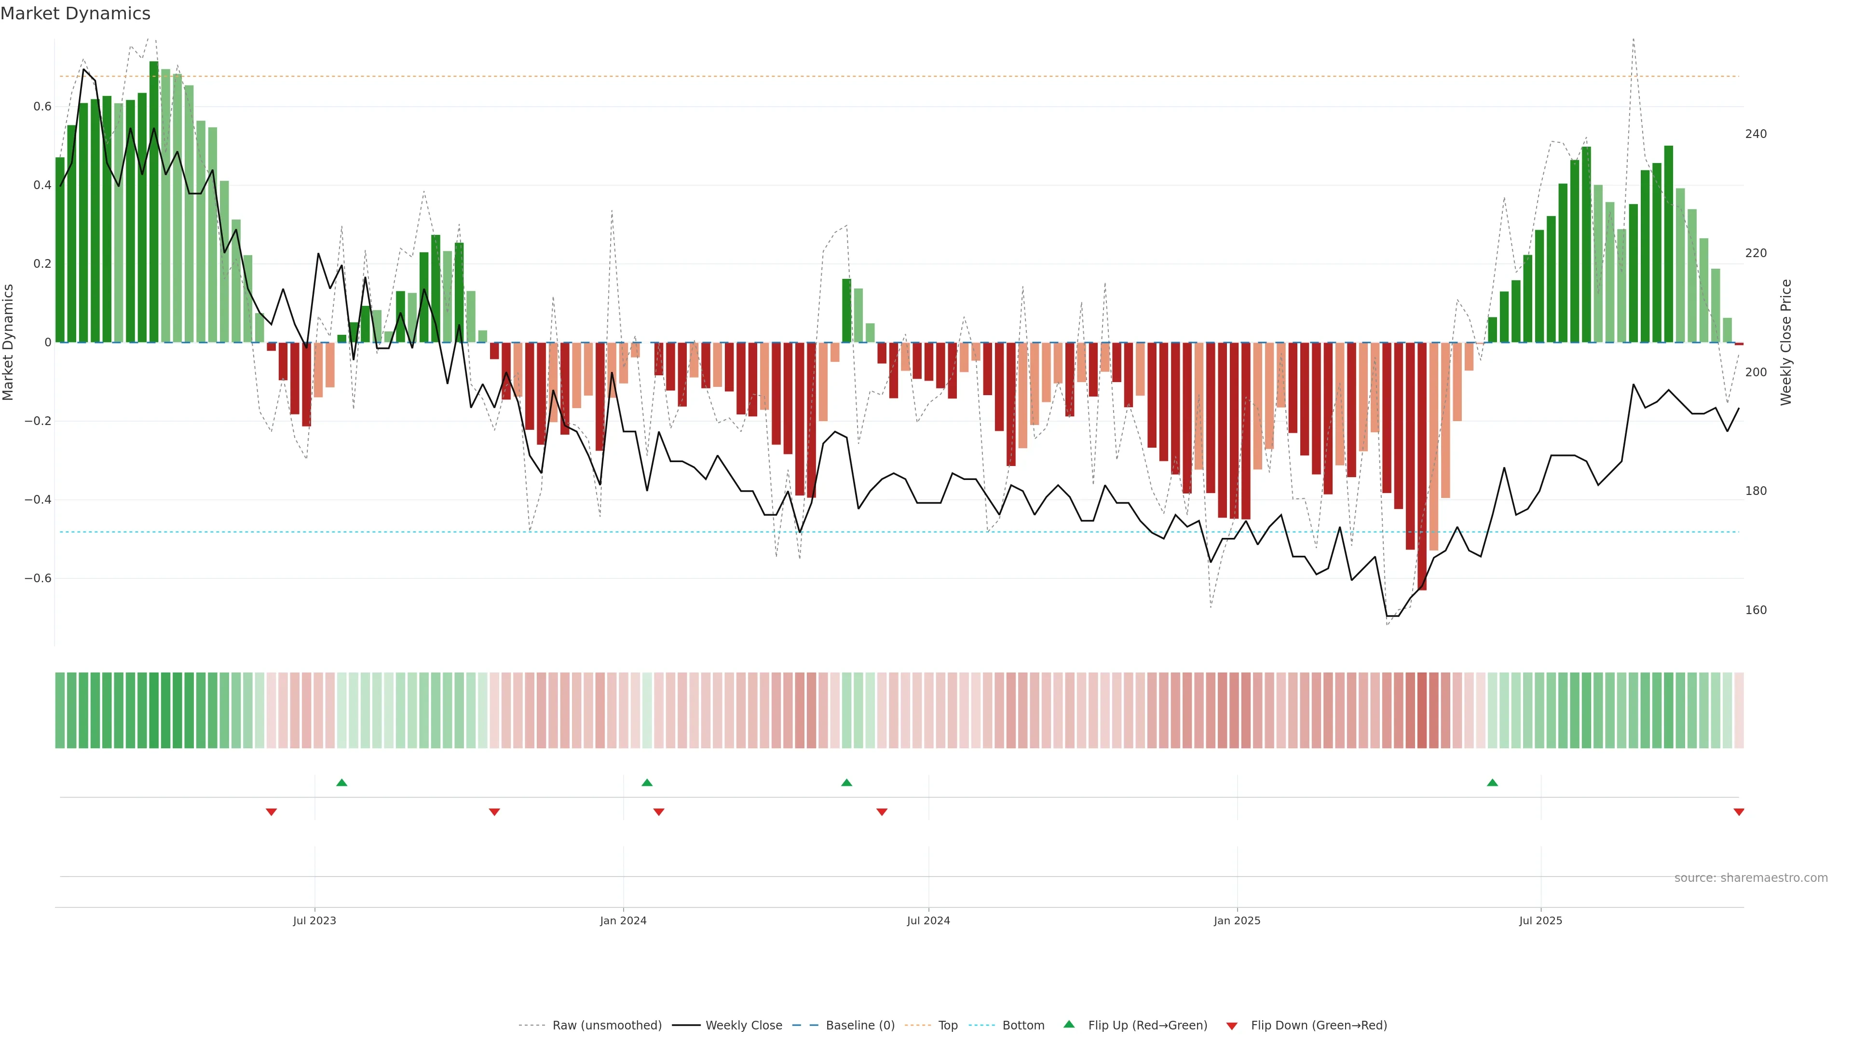The width and height of the screenshot is (1852, 1042).
Task: Toggle the Weekly Close legend entry
Action: tap(743, 1026)
